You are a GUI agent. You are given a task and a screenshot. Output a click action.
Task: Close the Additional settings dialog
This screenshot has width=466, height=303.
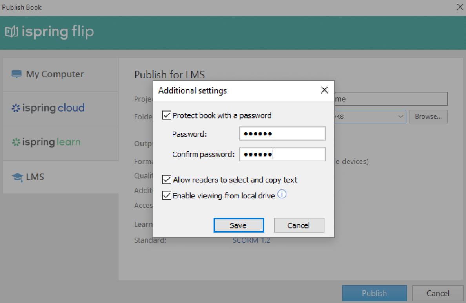tap(324, 90)
